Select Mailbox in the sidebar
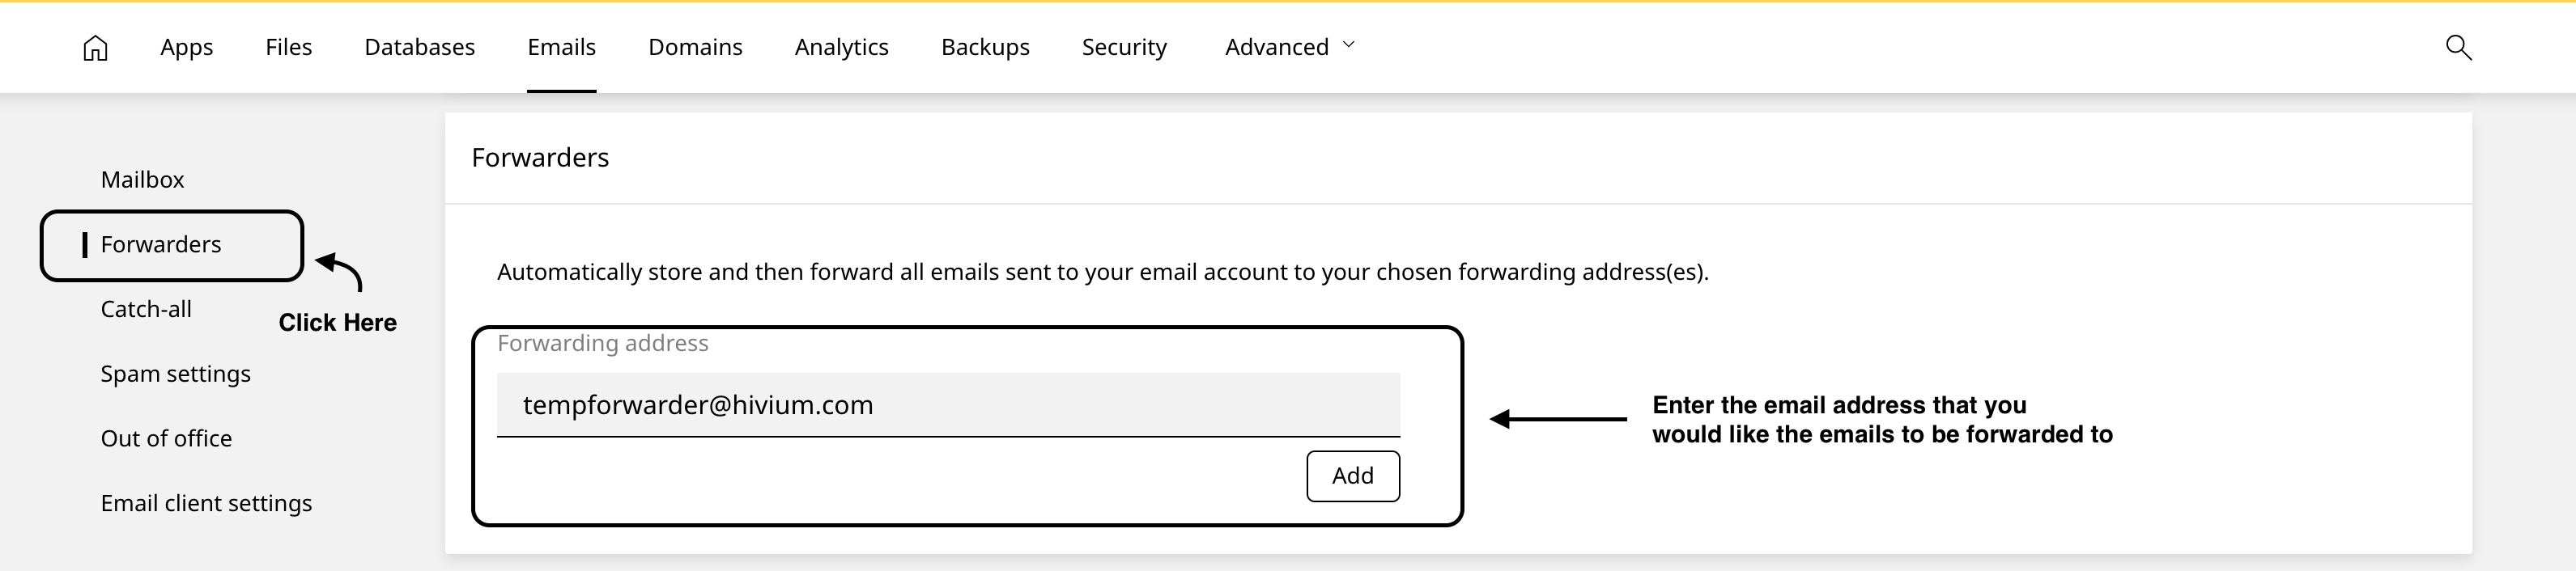The height and width of the screenshot is (571, 2576). point(142,180)
